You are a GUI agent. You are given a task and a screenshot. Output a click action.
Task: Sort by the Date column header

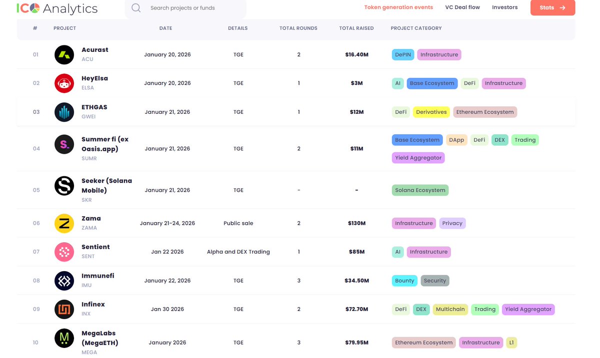coord(165,28)
